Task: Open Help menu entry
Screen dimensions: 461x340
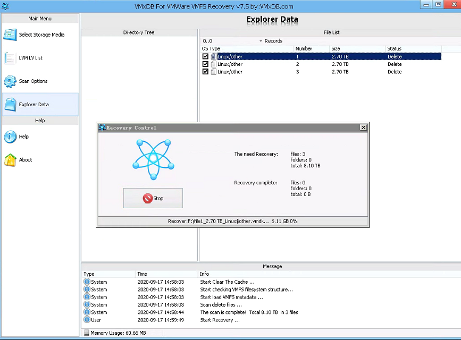Action: point(40,137)
